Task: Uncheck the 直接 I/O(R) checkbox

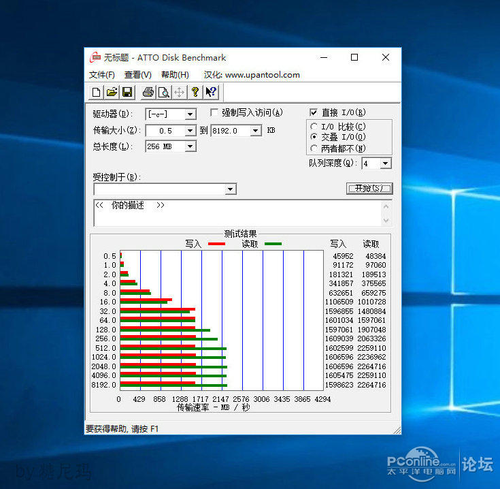Action: click(314, 112)
